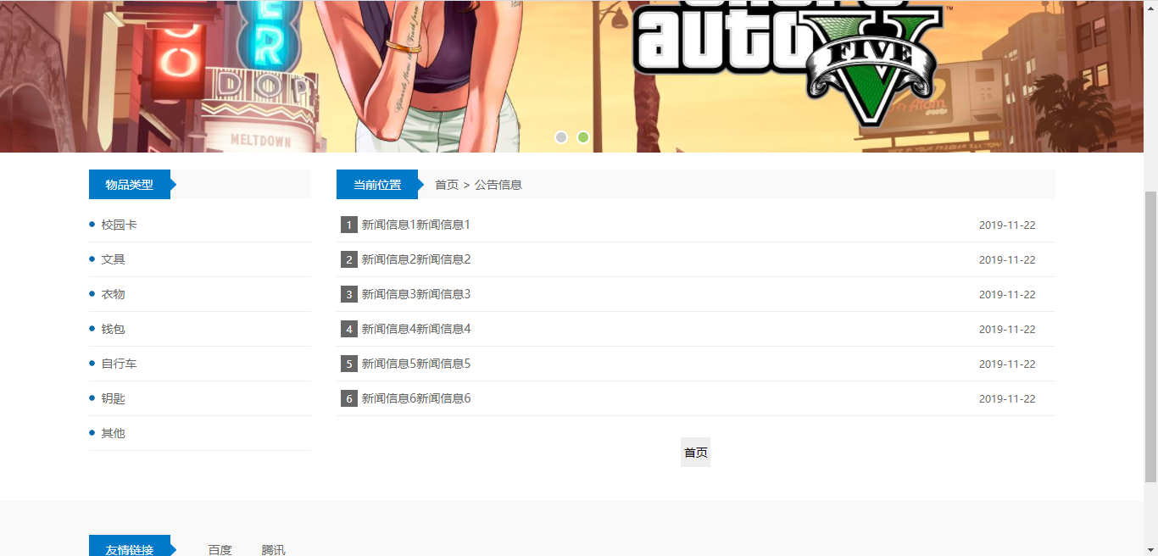The height and width of the screenshot is (556, 1158).
Task: Open news item 新闻信息5新闻信息5
Action: pos(416,364)
